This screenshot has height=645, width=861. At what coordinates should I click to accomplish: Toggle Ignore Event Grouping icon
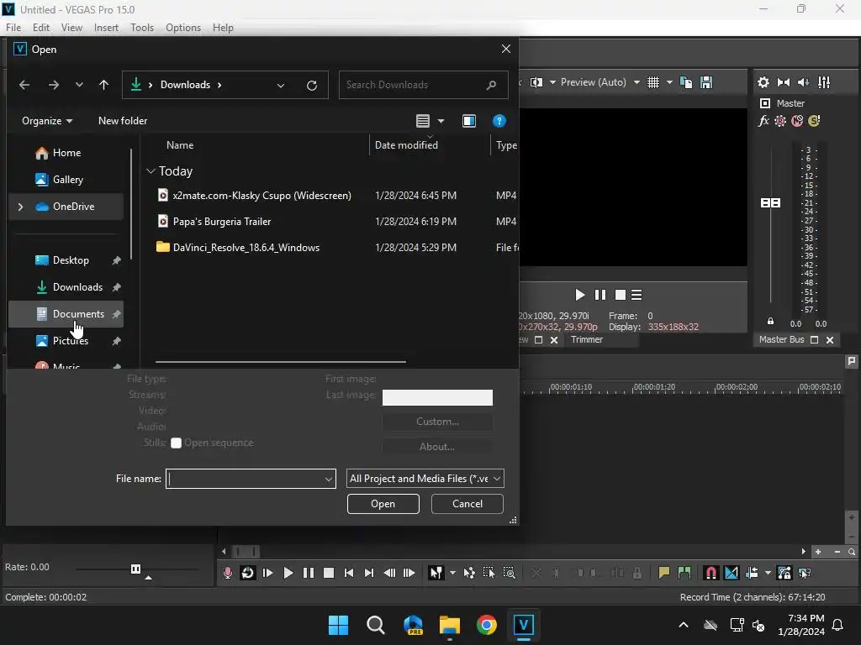coord(805,573)
